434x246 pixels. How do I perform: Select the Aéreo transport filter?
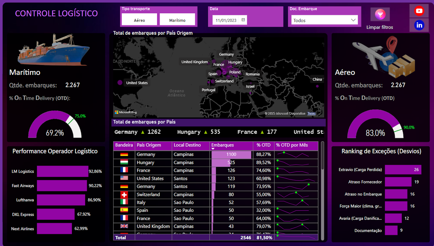[139, 19]
